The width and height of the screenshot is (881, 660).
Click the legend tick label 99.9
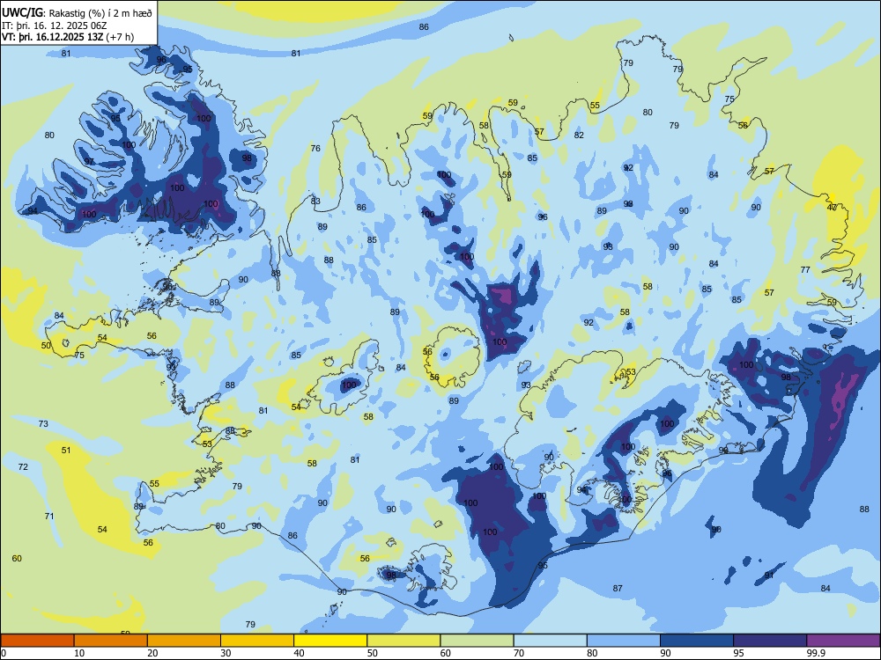pos(816,653)
